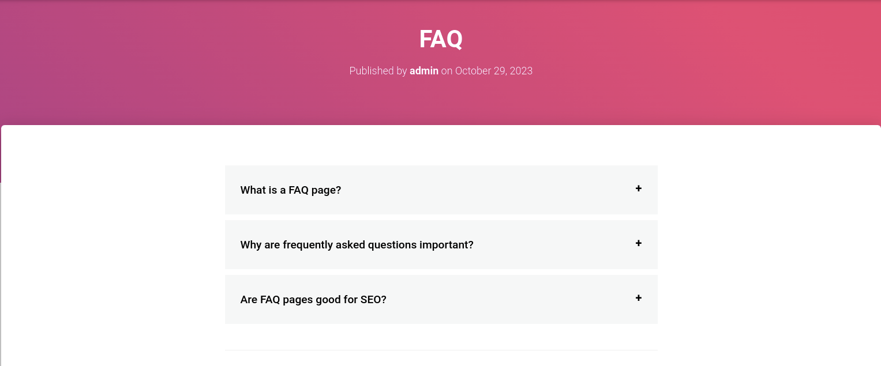Expand the "What is a FAQ page?" accordion
The height and width of the screenshot is (366, 881).
[441, 190]
